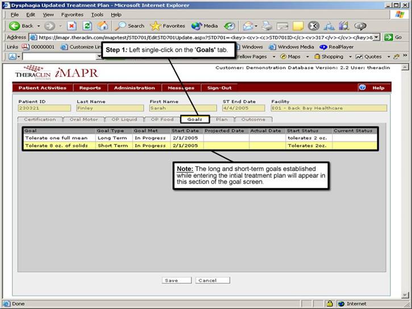Click the Stop loading icon
This screenshot has width=412, height=309.
[72, 26]
